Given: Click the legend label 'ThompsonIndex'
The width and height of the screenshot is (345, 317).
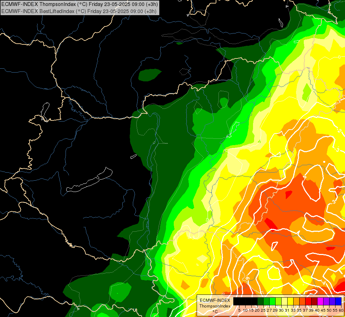Looking at the screenshot, I should (215, 306).
